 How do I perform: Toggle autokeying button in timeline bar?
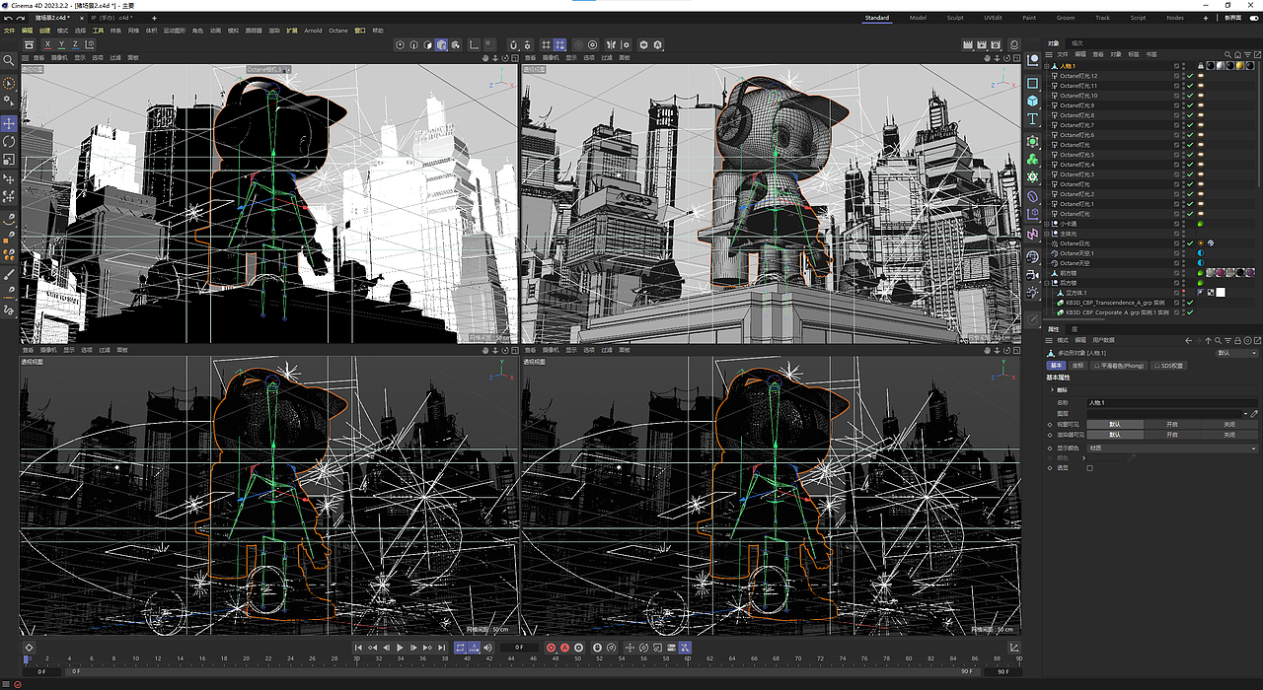tap(564, 648)
